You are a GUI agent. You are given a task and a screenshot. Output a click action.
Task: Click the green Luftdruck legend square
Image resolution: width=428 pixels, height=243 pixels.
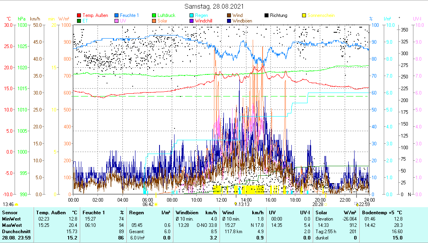[x=154, y=16]
